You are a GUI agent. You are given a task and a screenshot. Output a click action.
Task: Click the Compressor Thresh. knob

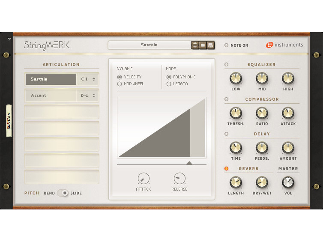[x=236, y=113]
